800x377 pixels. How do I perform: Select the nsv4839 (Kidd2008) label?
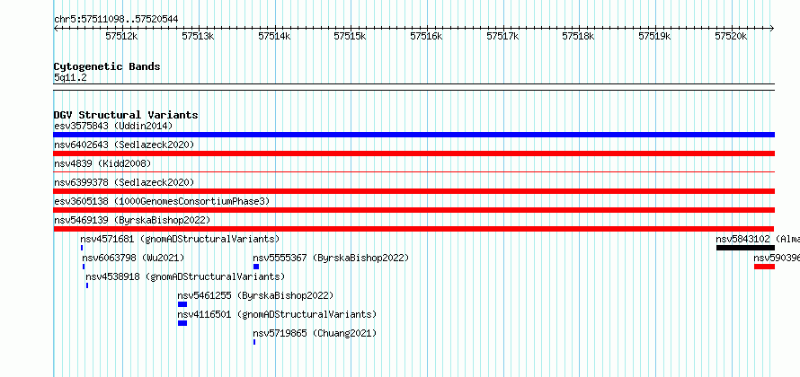102,163
